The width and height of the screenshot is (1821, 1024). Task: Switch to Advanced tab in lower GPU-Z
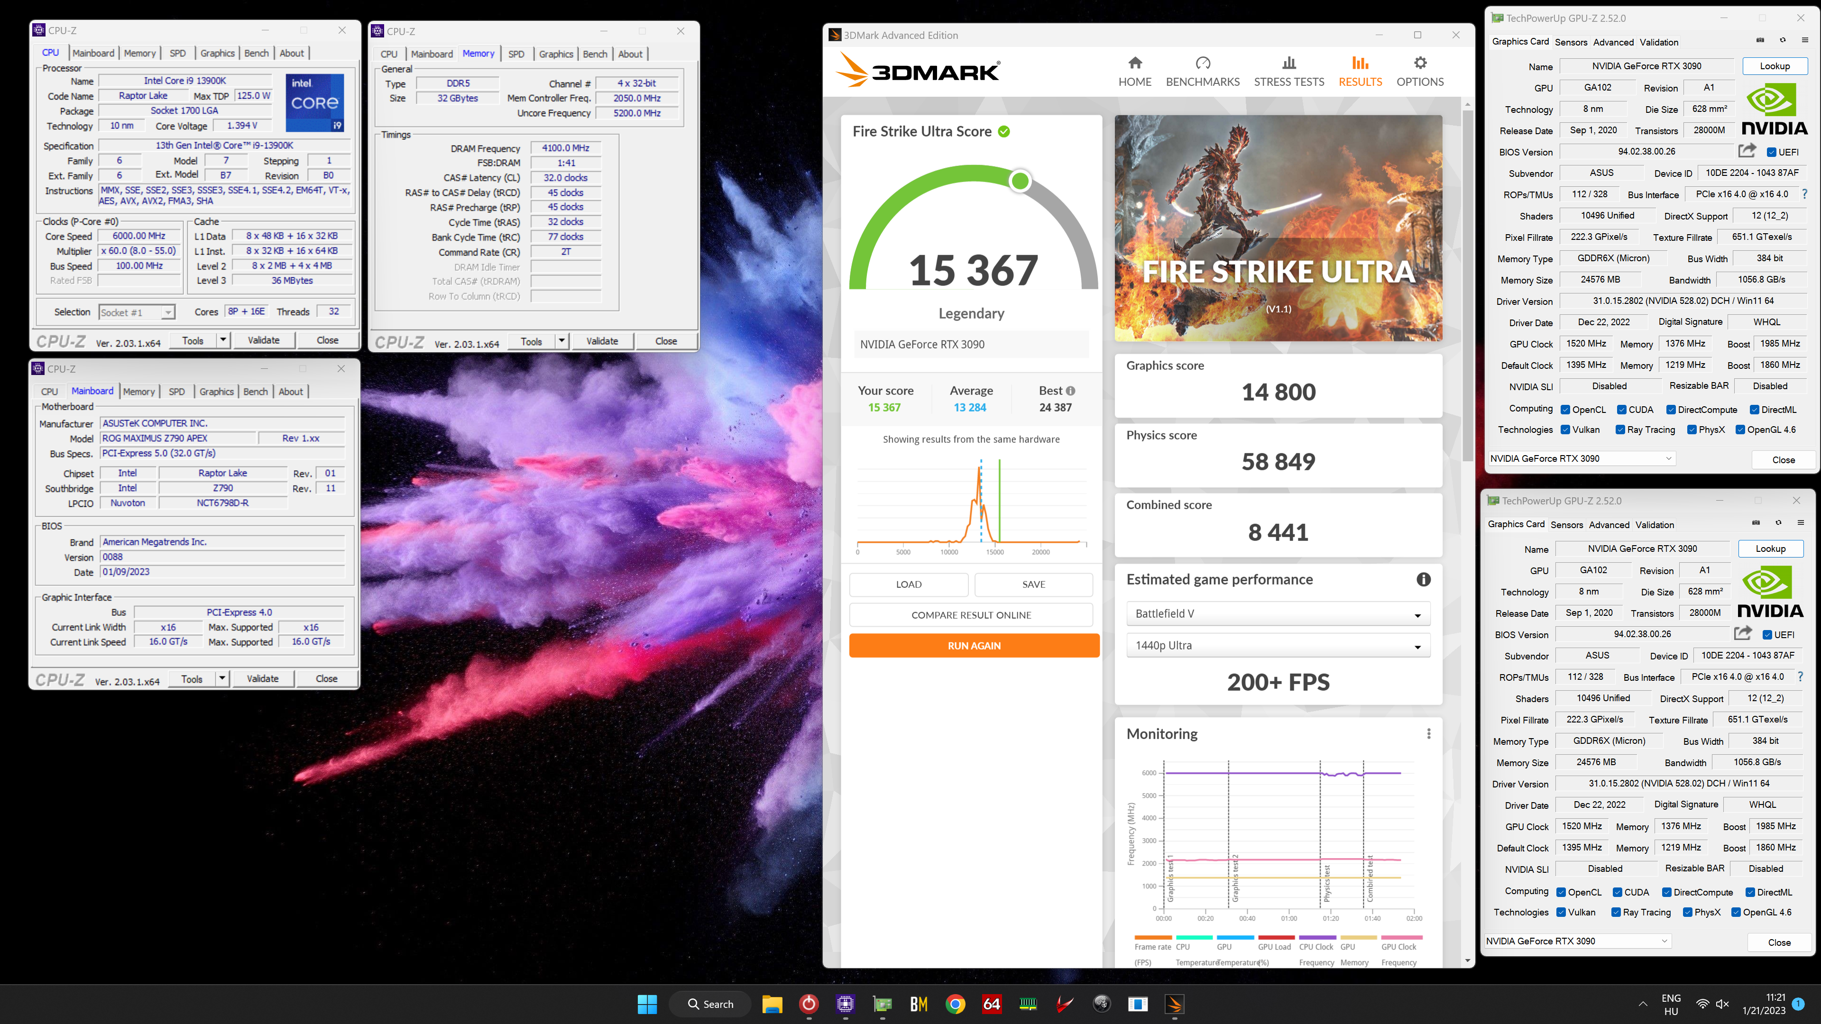click(1609, 524)
